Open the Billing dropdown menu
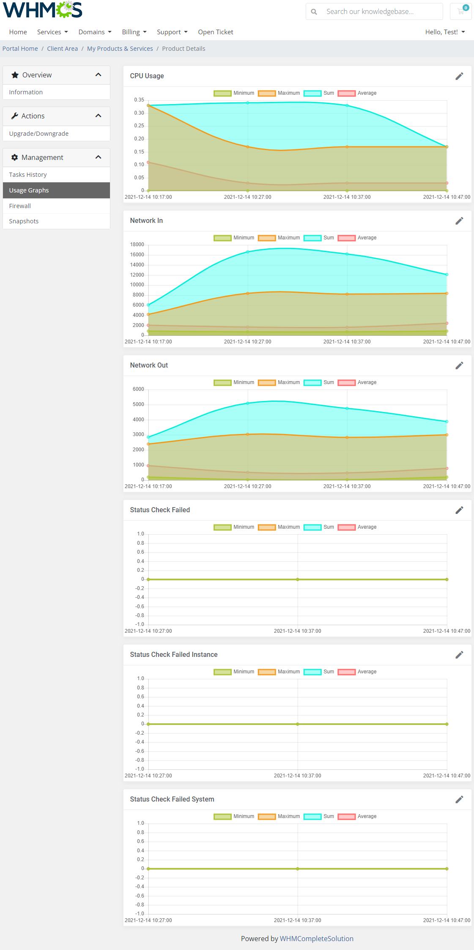This screenshot has height=950, width=474. click(134, 32)
